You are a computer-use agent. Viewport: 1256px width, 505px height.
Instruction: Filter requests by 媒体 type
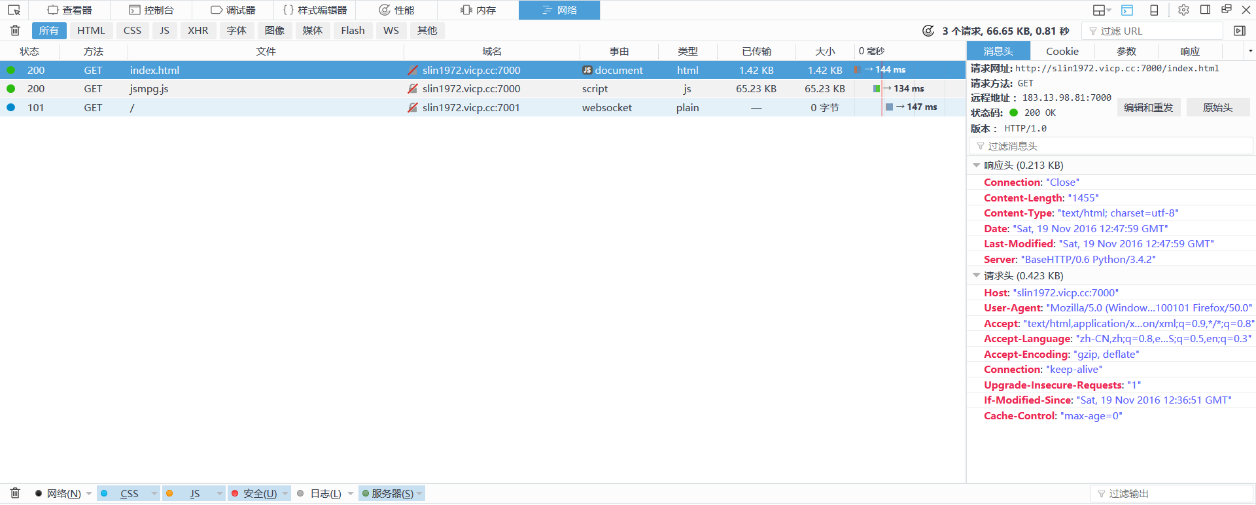pyautogui.click(x=313, y=31)
